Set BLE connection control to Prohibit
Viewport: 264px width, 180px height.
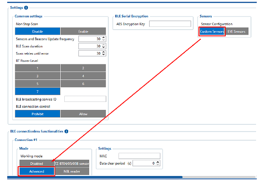coord(37,114)
